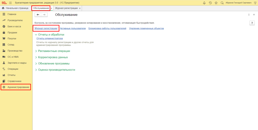Open the three-dot more options menu
The height and width of the screenshot is (130, 258).
coord(249,15)
